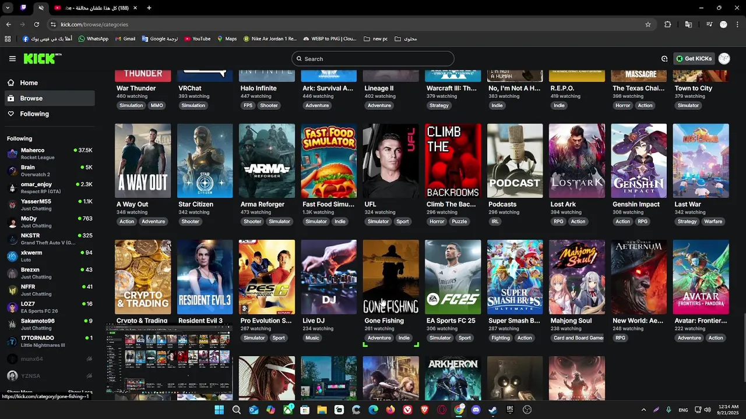Open YasserM55's Just Chatting channel

(x=49, y=205)
